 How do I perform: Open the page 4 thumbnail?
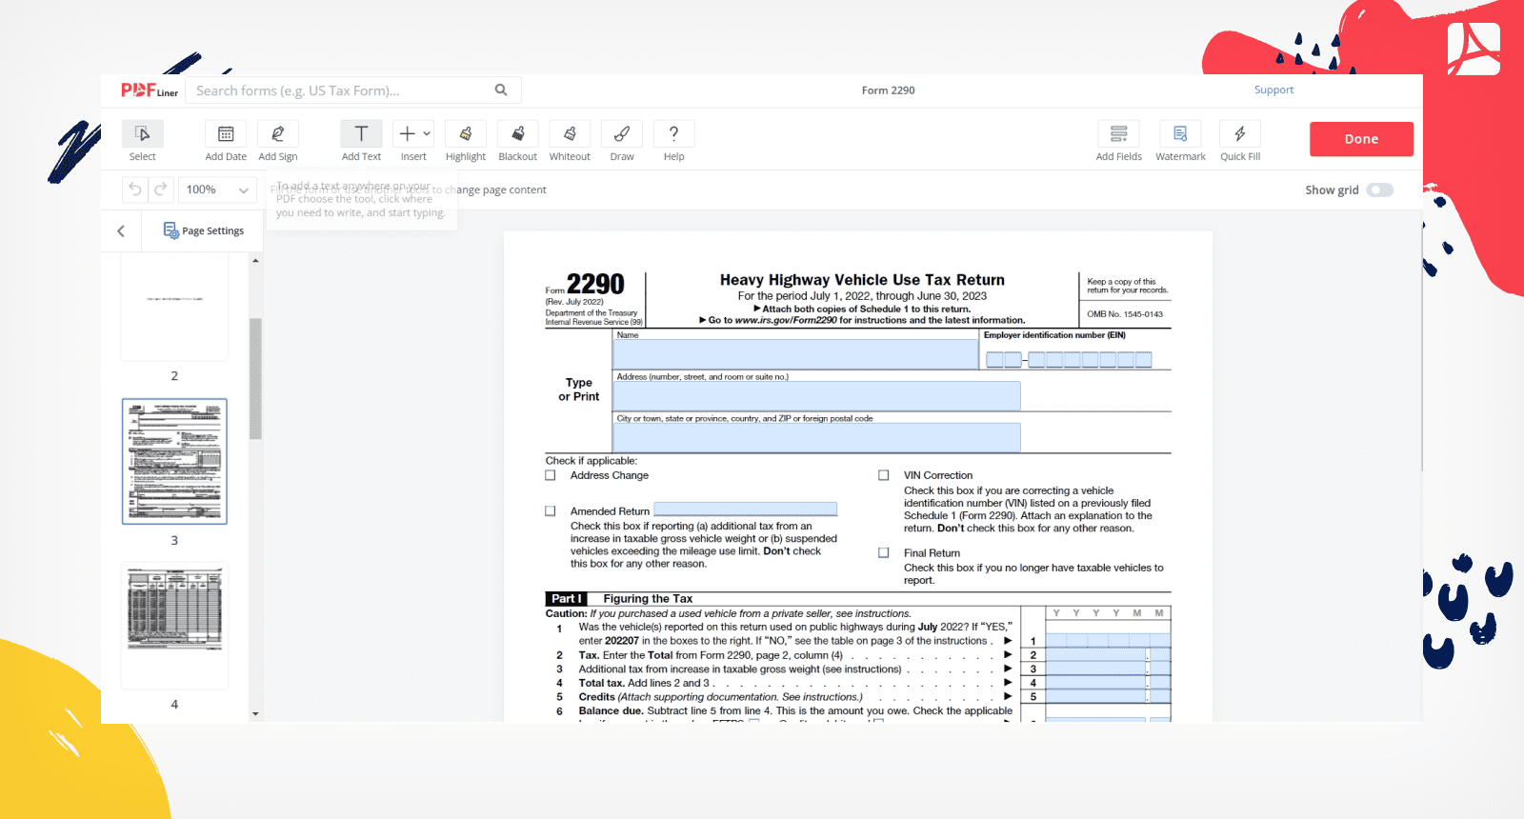(x=174, y=626)
